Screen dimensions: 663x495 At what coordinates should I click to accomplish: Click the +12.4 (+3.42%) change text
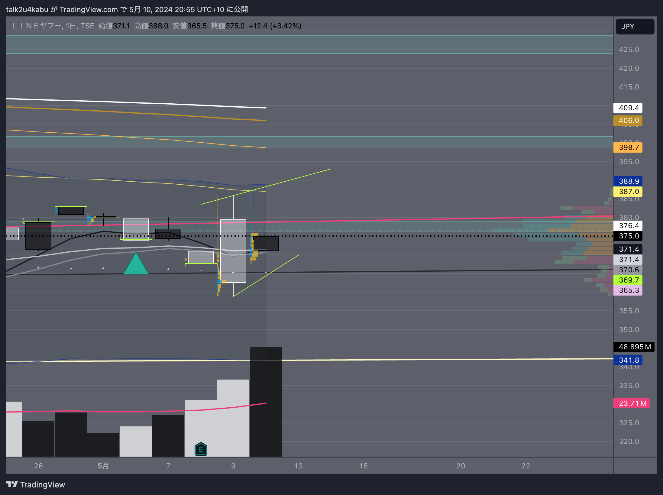(x=275, y=26)
